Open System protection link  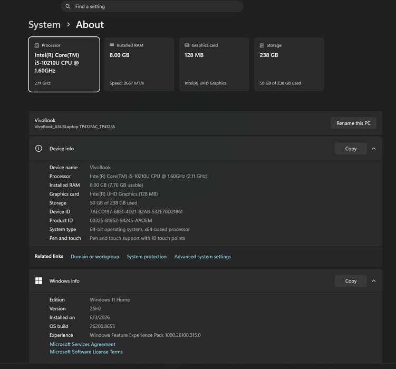(x=147, y=256)
